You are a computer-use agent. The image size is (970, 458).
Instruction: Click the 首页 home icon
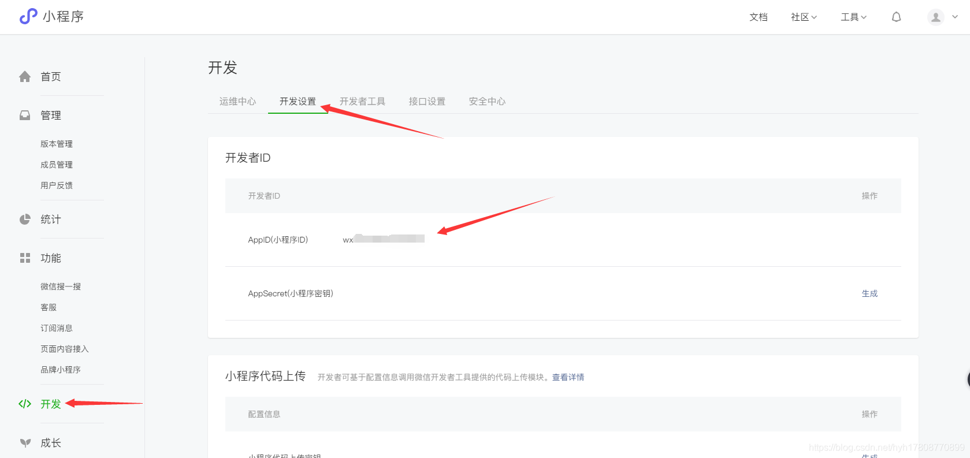[x=25, y=76]
